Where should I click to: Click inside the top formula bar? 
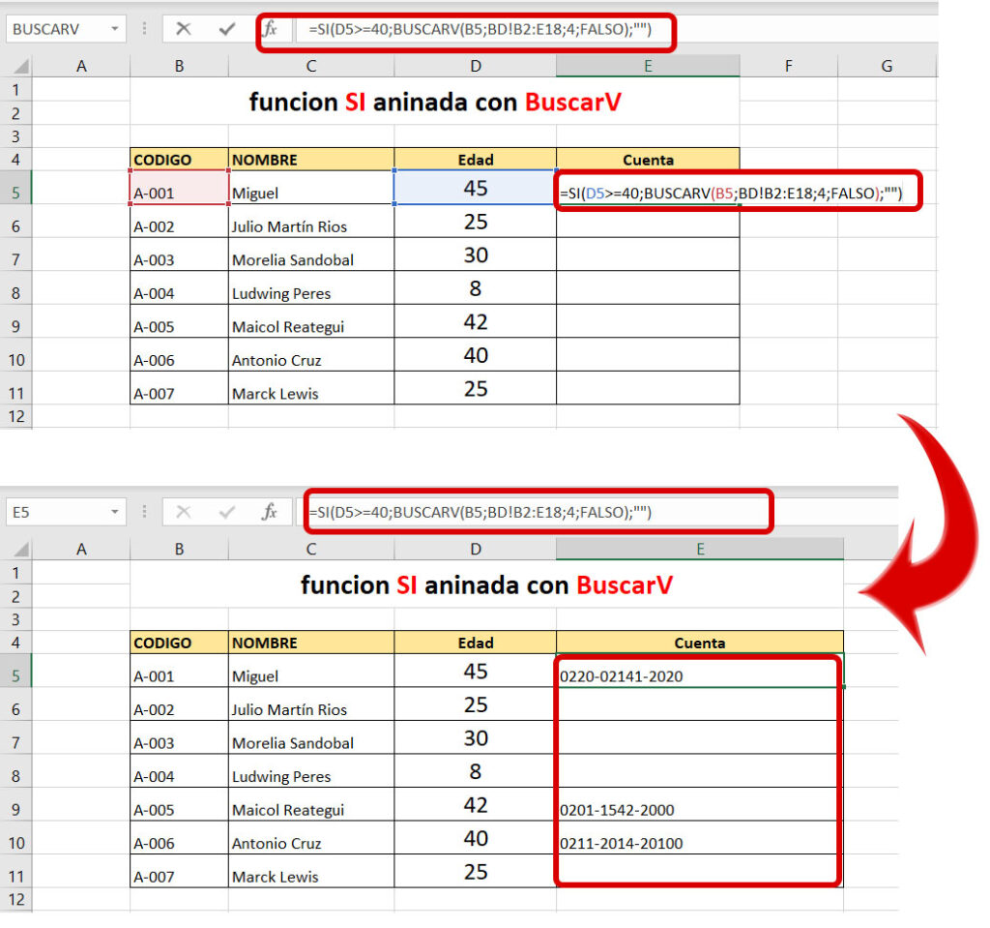483,28
